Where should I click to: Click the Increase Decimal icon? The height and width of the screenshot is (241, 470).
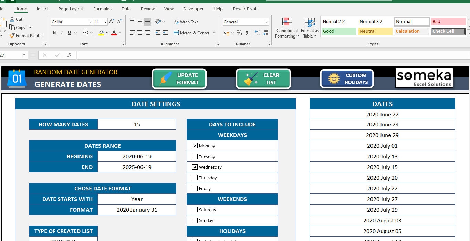[x=258, y=33]
